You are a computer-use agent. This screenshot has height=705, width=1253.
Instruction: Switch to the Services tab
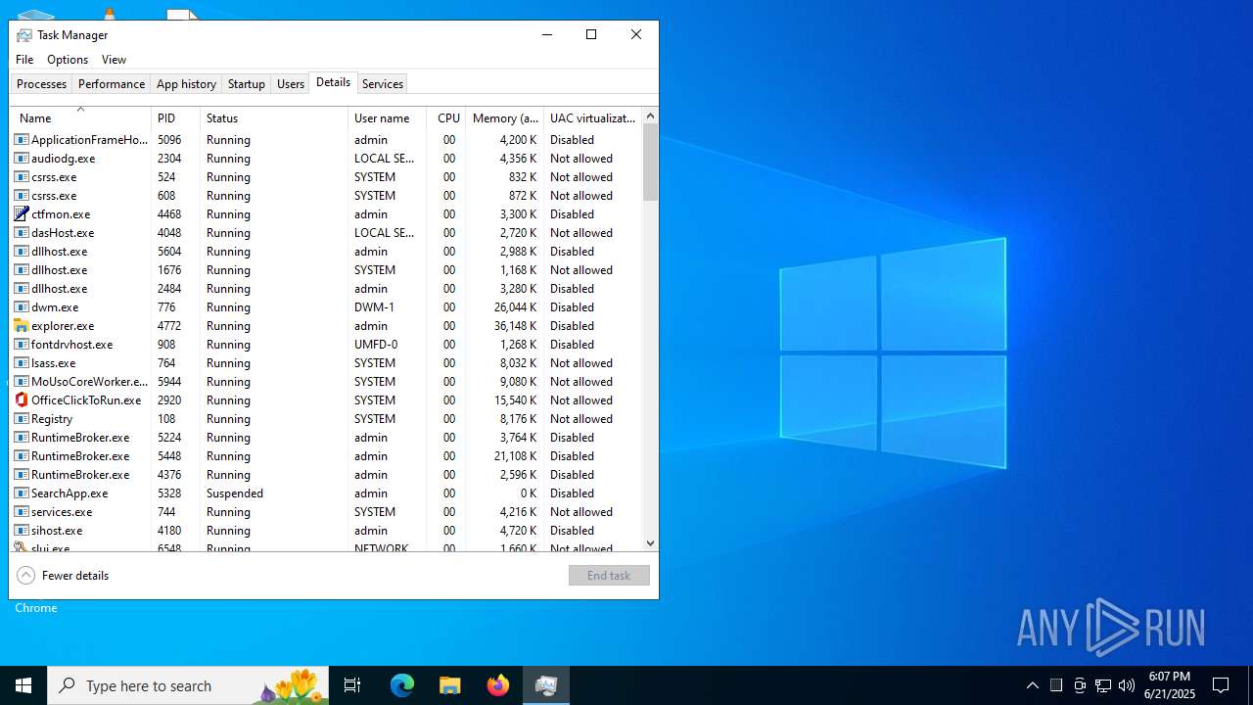[x=383, y=84]
